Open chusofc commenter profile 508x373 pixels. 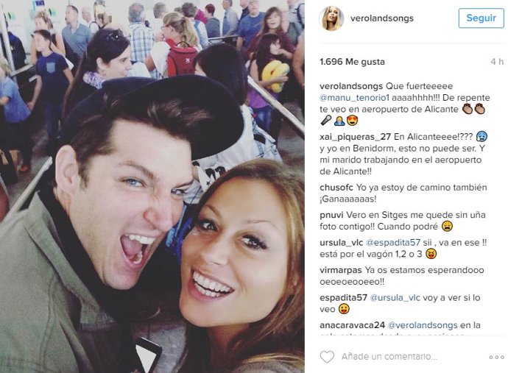[x=336, y=188]
